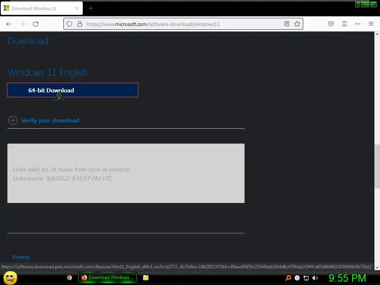
Task: Click 'Links valid for 24 hours' text
Action: (72, 169)
